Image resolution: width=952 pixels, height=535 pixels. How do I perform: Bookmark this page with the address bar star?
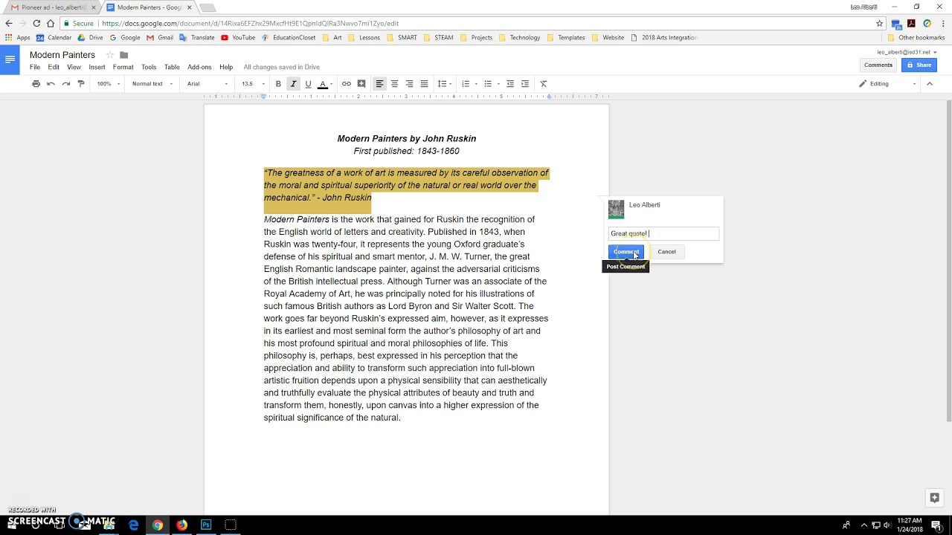tap(879, 24)
